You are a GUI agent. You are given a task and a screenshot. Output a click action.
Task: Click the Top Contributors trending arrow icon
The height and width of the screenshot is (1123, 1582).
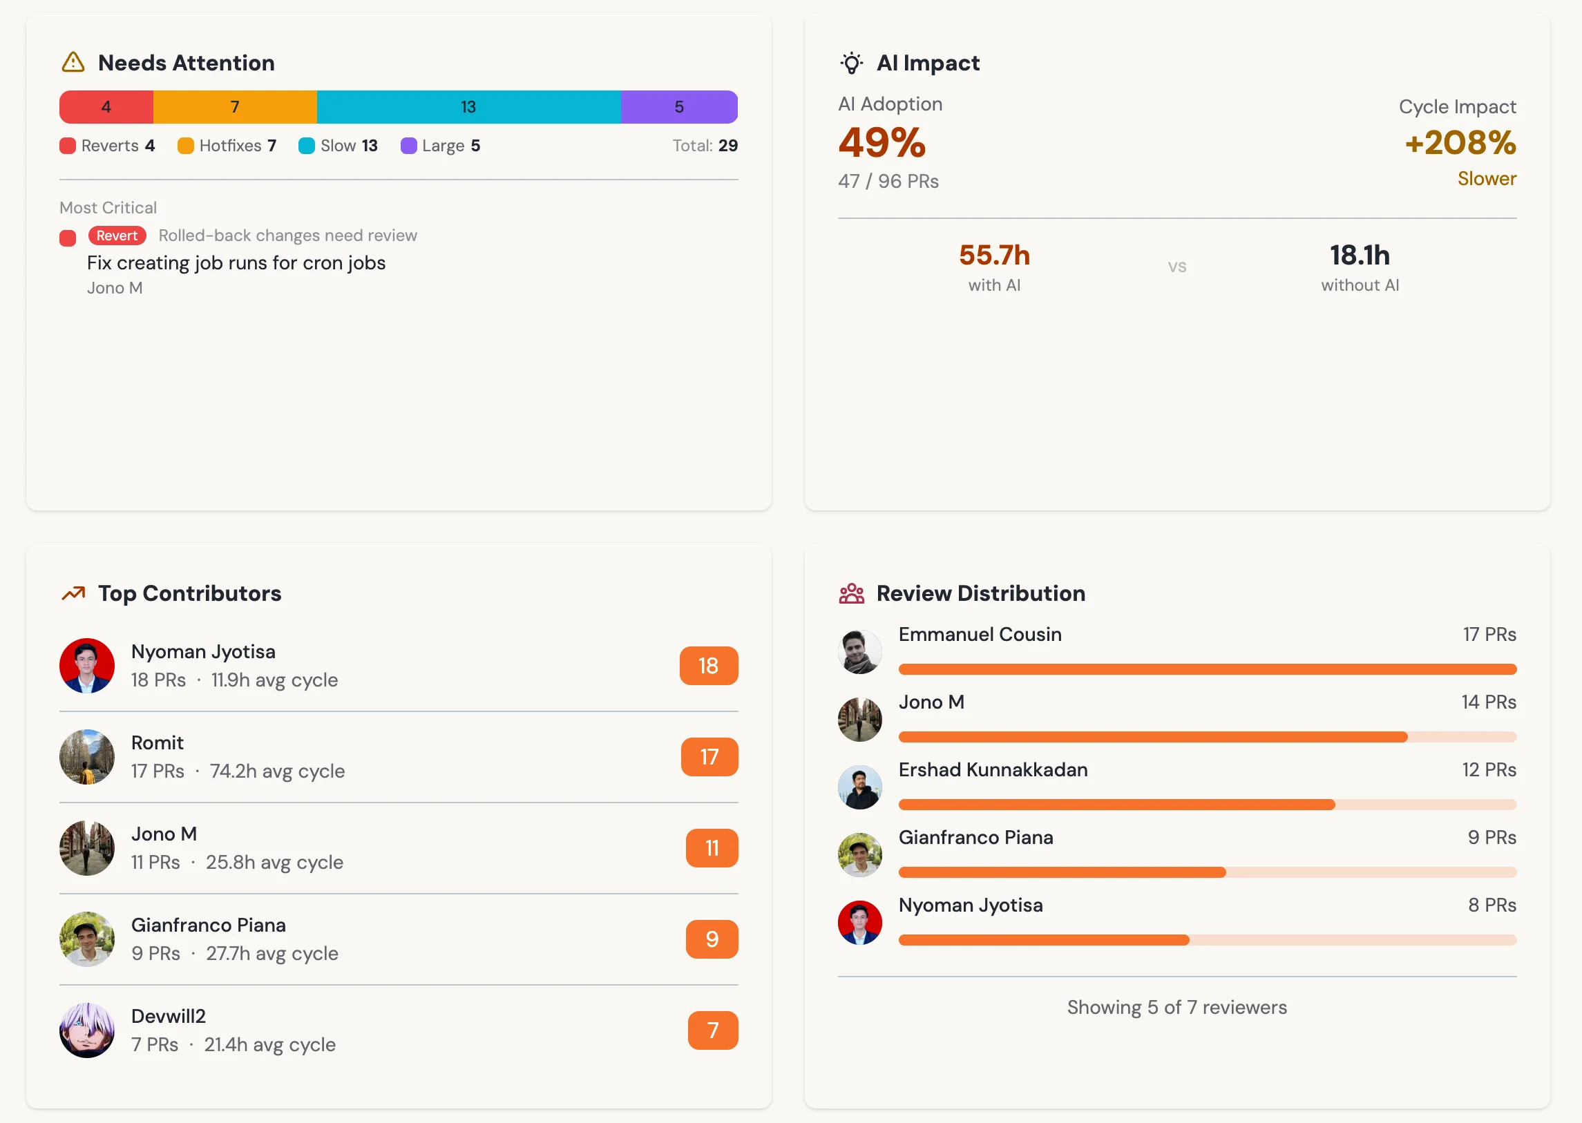73,593
